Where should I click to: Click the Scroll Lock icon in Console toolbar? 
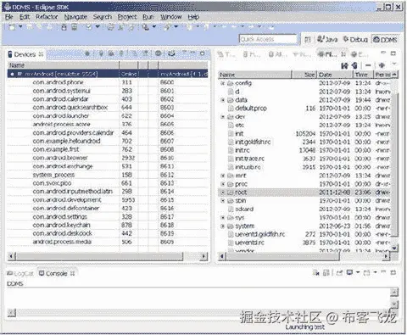click(326, 272)
